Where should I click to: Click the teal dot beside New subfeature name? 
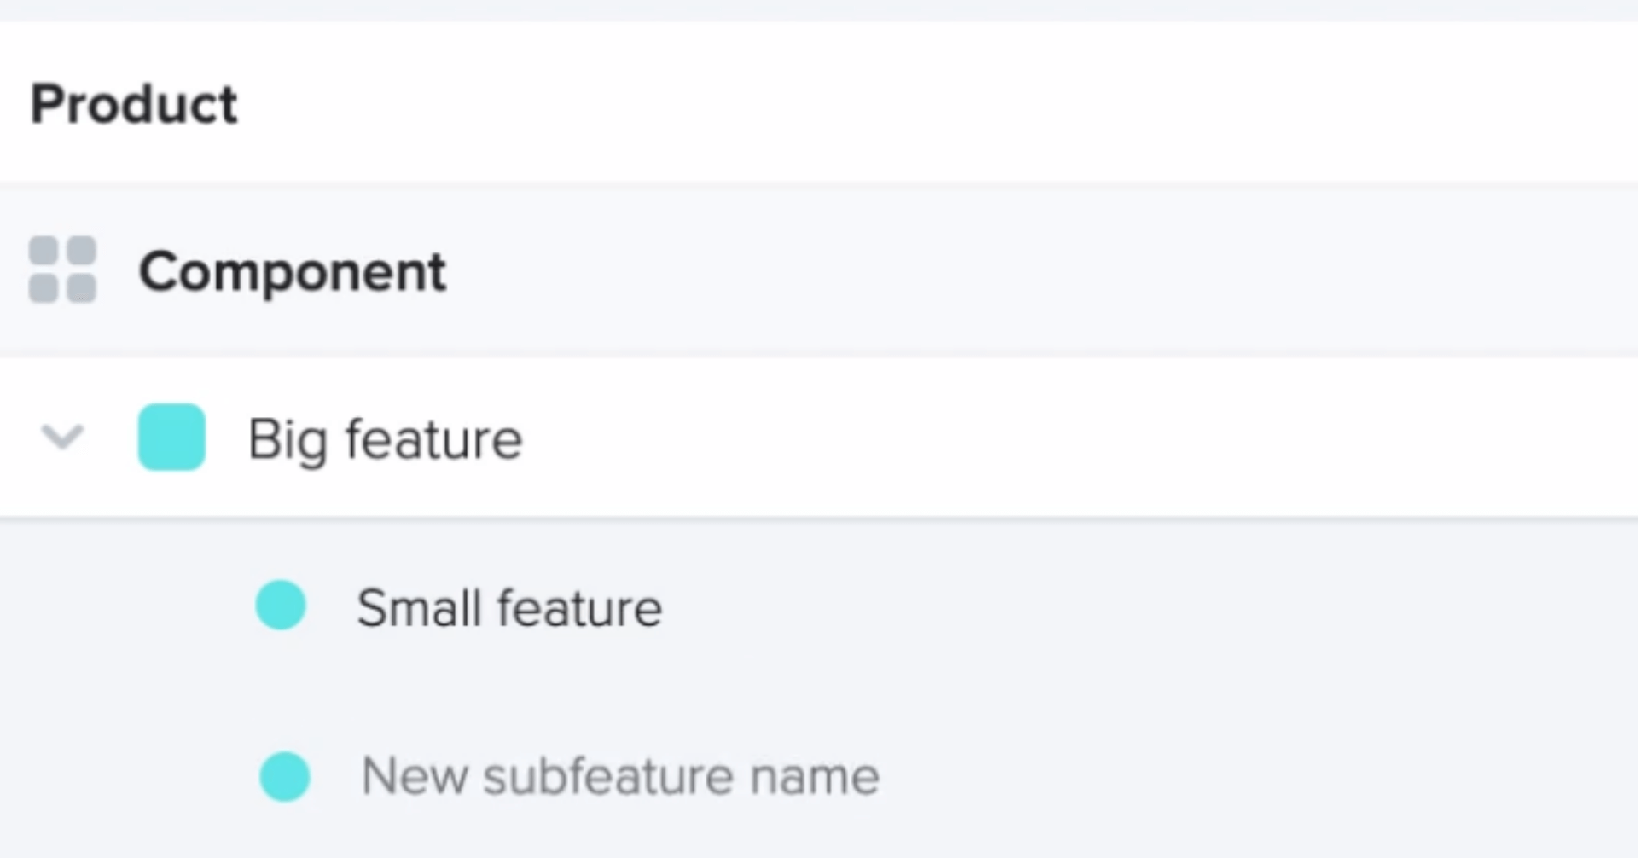pos(285,775)
